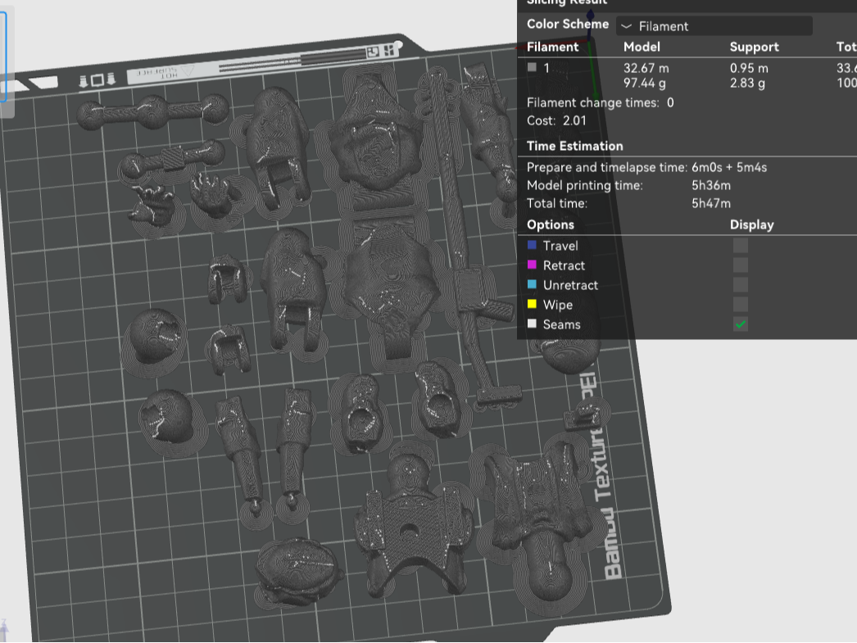Click the Filament column header
The width and height of the screenshot is (857, 643).
(x=552, y=47)
